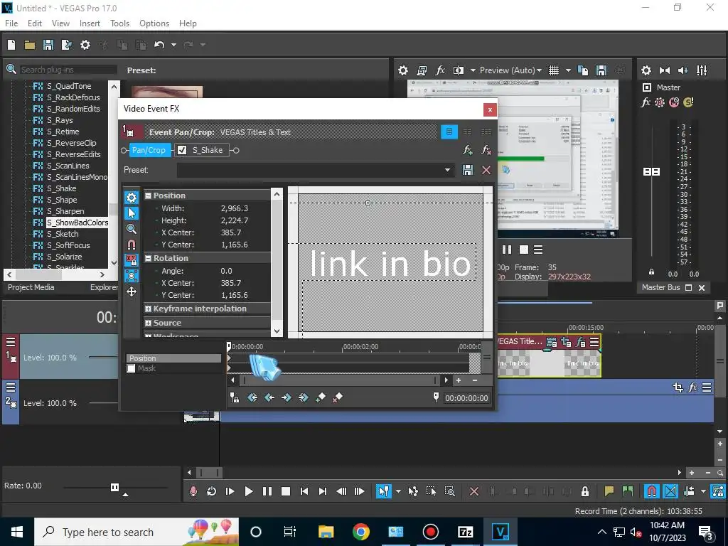Select the Normal Edit arrow tool in Pan/Crop
This screenshot has height=546, width=728.
[132, 213]
